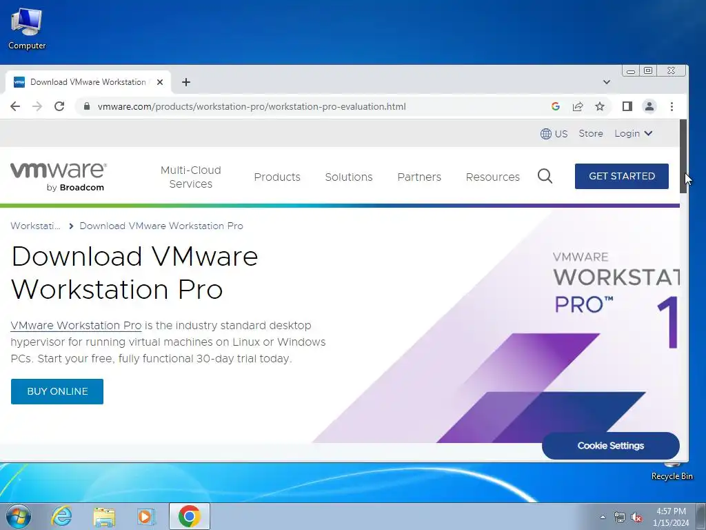Close the Download VMware Workstation tab
The width and height of the screenshot is (706, 530).
(x=160, y=82)
